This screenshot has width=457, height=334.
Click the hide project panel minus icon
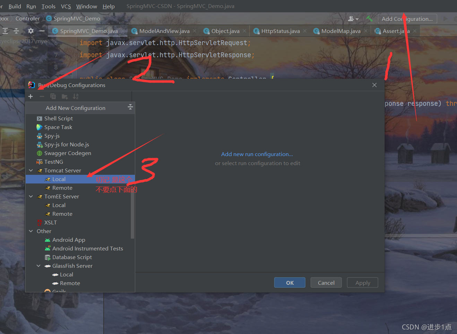tap(42, 31)
